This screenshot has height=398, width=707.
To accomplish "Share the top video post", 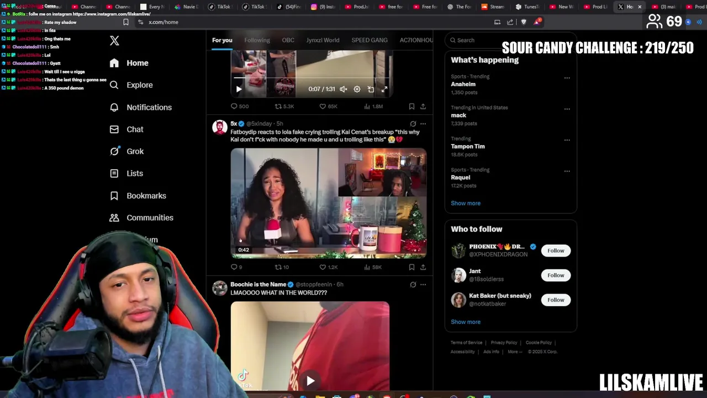I will (x=423, y=106).
